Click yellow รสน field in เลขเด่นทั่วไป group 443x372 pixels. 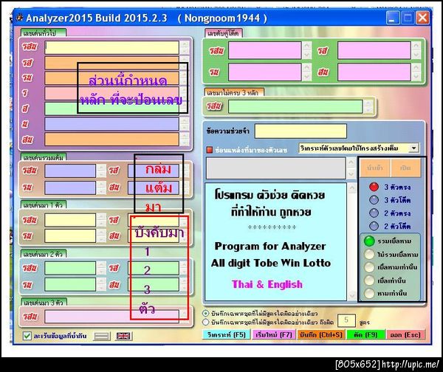(112, 47)
